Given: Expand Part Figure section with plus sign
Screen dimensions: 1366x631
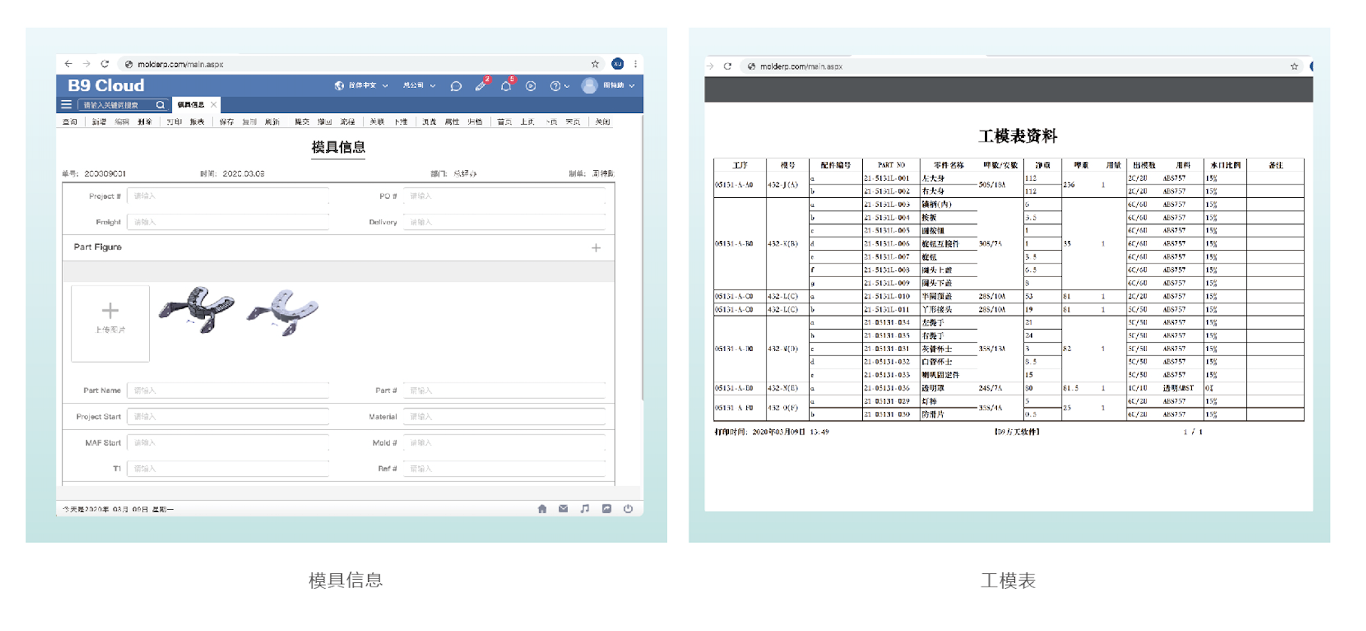Looking at the screenshot, I should 596,248.
